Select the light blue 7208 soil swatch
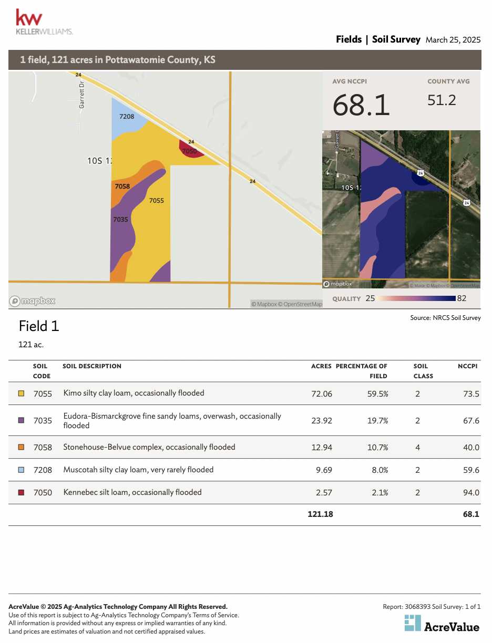 click(x=22, y=470)
